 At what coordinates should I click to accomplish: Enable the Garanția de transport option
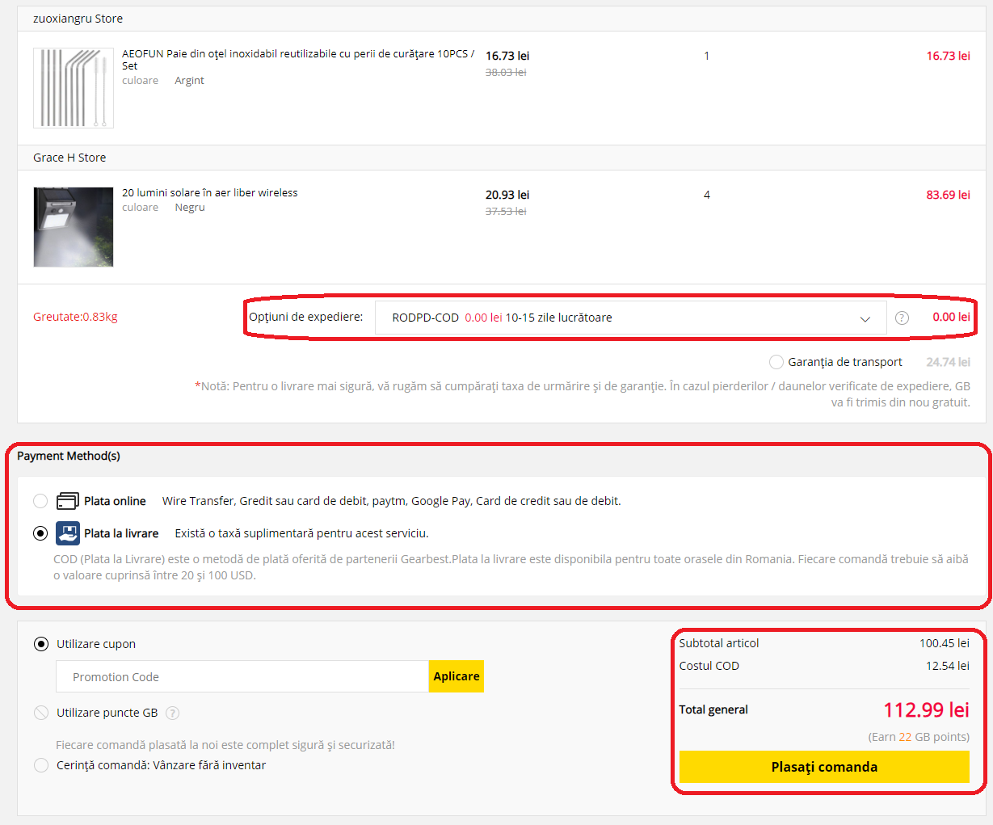pyautogui.click(x=776, y=362)
